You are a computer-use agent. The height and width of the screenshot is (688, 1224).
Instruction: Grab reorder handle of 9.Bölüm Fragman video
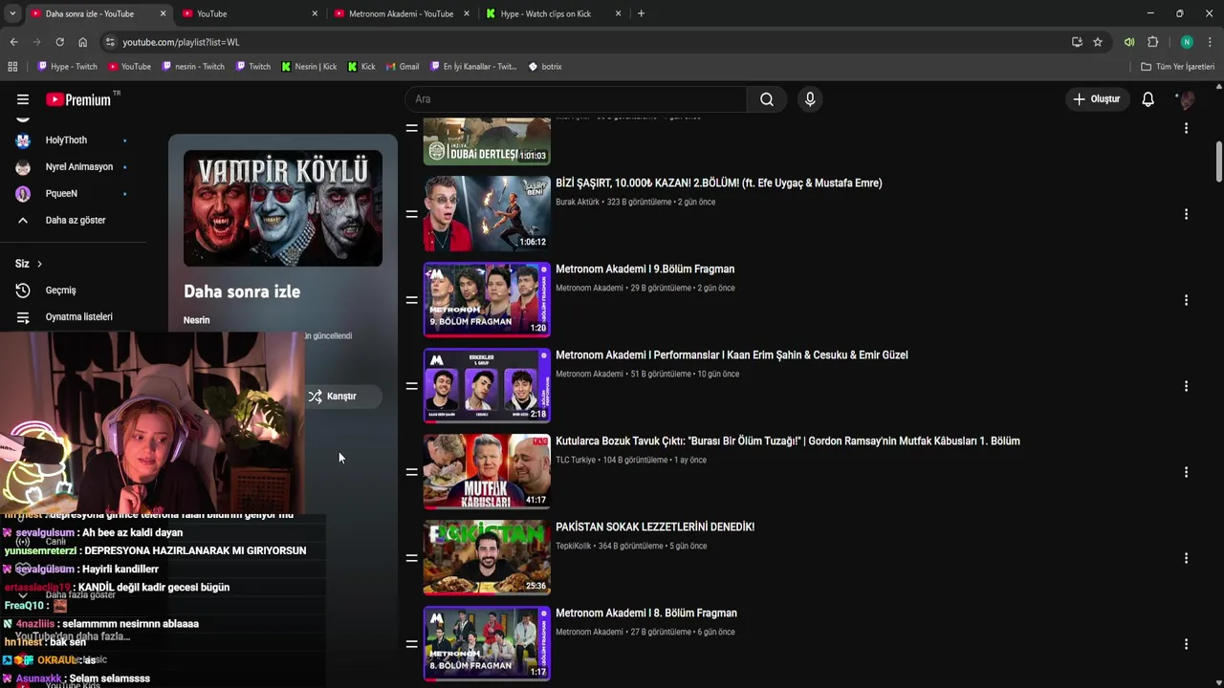point(411,300)
